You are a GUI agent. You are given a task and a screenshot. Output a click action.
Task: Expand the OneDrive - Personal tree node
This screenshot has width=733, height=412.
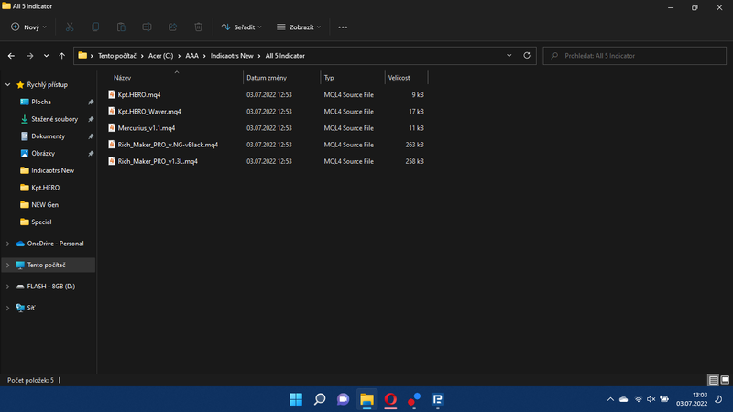point(8,244)
